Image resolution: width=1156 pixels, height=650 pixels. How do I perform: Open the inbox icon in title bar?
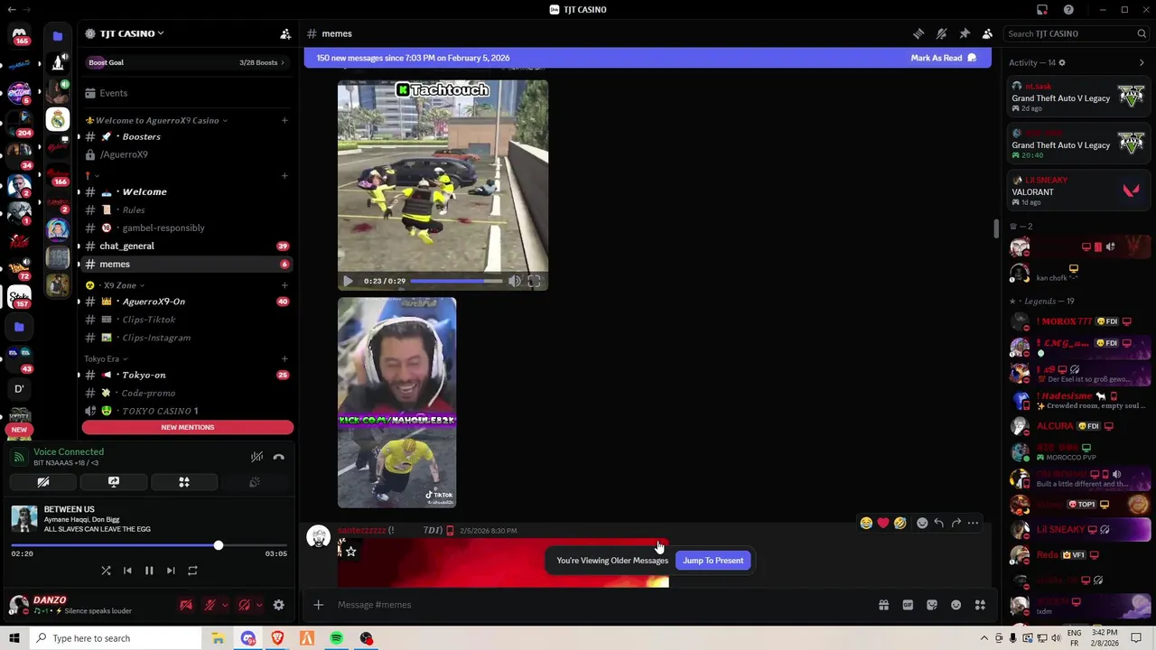1042,10
